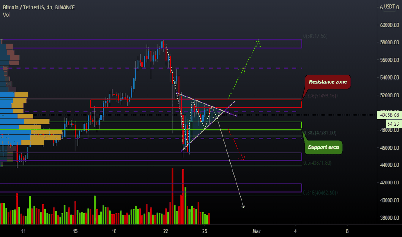This screenshot has width=402, height=237.
Task: Select the Support area callout
Action: [x=323, y=147]
